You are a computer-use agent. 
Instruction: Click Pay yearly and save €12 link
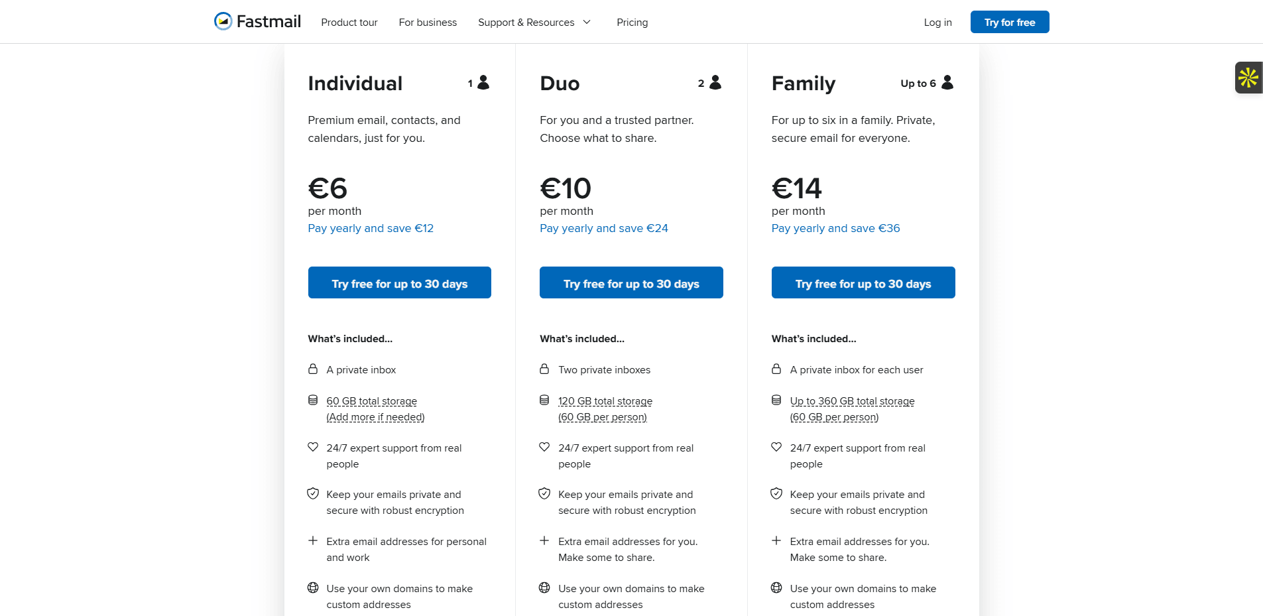point(370,228)
